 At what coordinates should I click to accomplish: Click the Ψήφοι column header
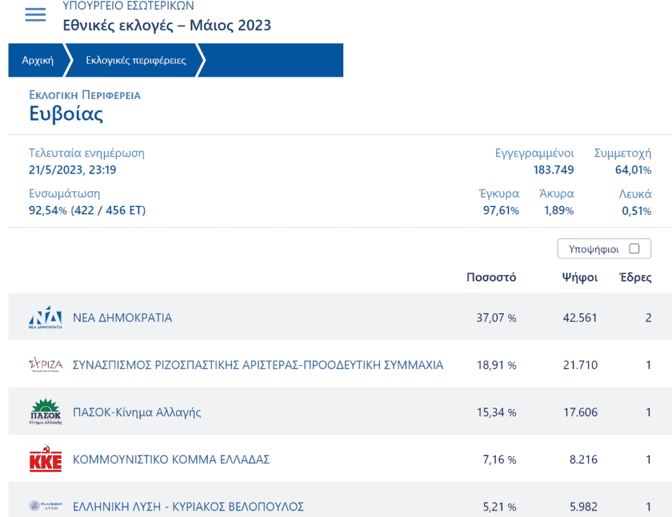pos(579,277)
